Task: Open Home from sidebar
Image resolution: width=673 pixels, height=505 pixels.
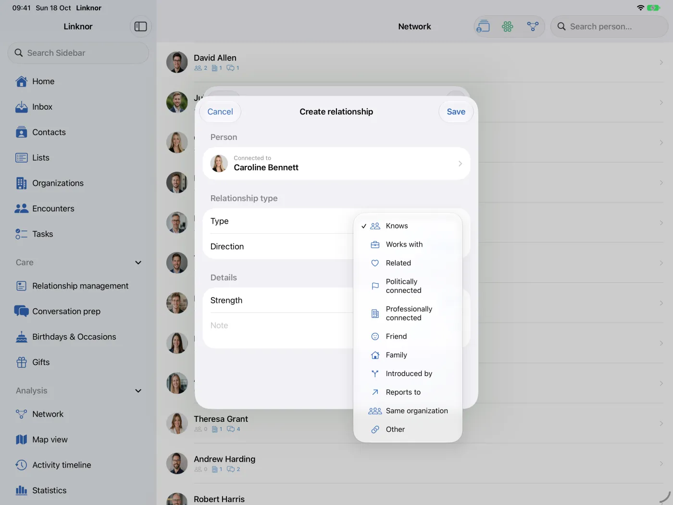Action: [x=78, y=81]
